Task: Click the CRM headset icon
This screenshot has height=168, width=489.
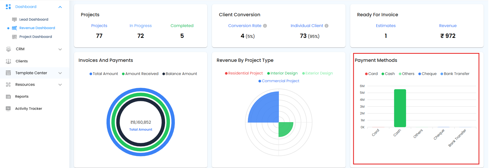Action: (8, 49)
